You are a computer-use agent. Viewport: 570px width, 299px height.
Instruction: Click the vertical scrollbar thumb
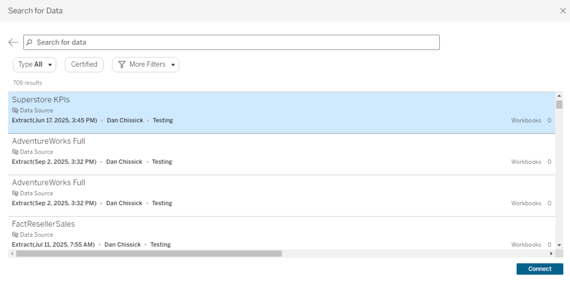[x=559, y=104]
